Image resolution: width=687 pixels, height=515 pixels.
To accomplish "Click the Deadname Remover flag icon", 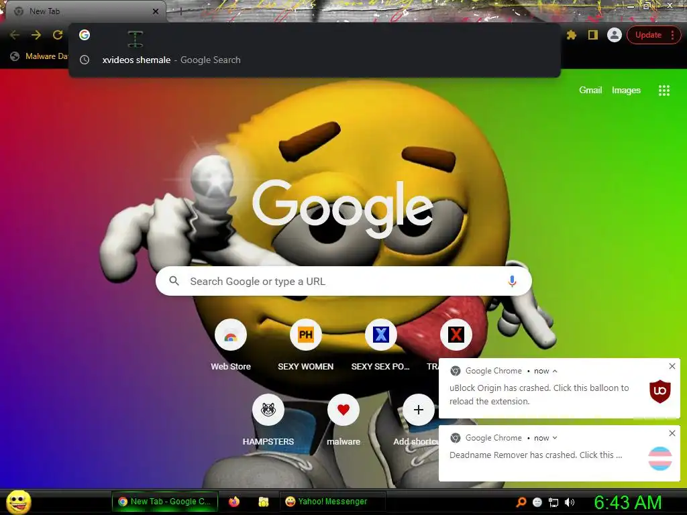I will coord(660,459).
